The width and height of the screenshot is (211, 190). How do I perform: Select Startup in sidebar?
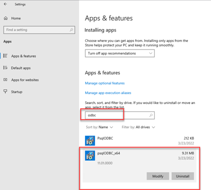coord(17,92)
